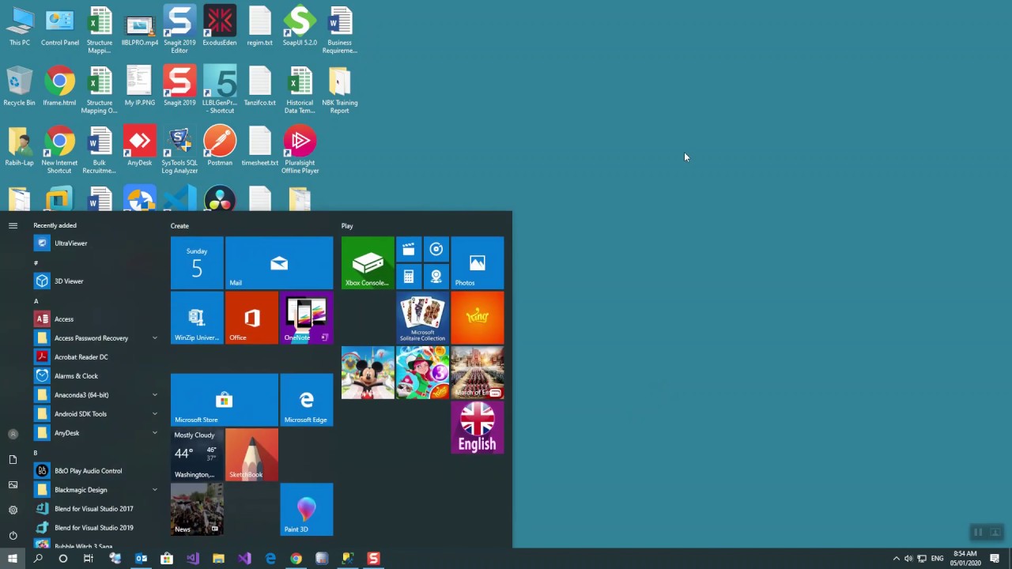Open Cortana from the taskbar
Image resolution: width=1012 pixels, height=569 pixels.
pyautogui.click(x=63, y=559)
